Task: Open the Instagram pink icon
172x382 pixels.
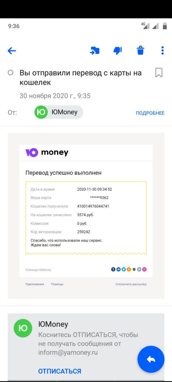Action: 144,269
